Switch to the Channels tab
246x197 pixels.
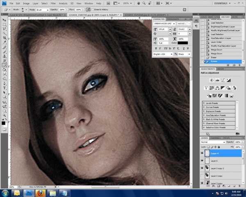point(215,138)
